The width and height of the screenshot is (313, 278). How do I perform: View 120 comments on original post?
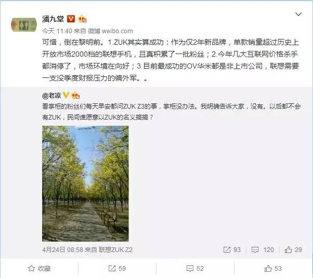click(262, 249)
